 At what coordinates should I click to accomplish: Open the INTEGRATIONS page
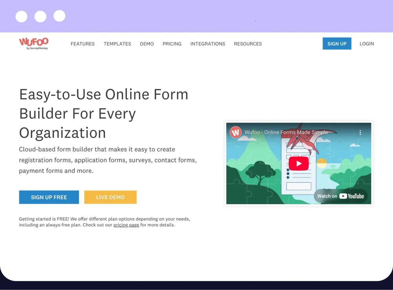point(208,44)
